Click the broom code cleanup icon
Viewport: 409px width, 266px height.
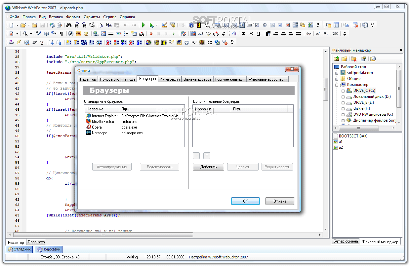click(208, 34)
